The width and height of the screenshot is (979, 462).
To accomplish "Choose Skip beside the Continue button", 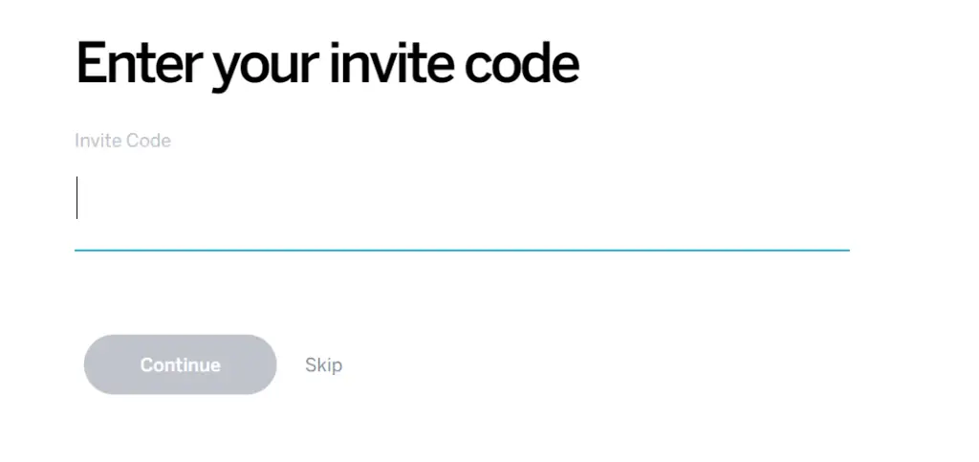I will click(323, 364).
